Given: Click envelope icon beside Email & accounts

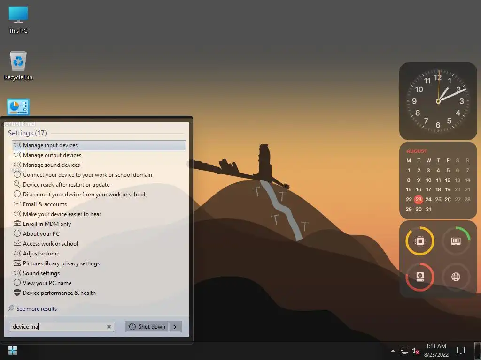Looking at the screenshot, I should [17, 204].
